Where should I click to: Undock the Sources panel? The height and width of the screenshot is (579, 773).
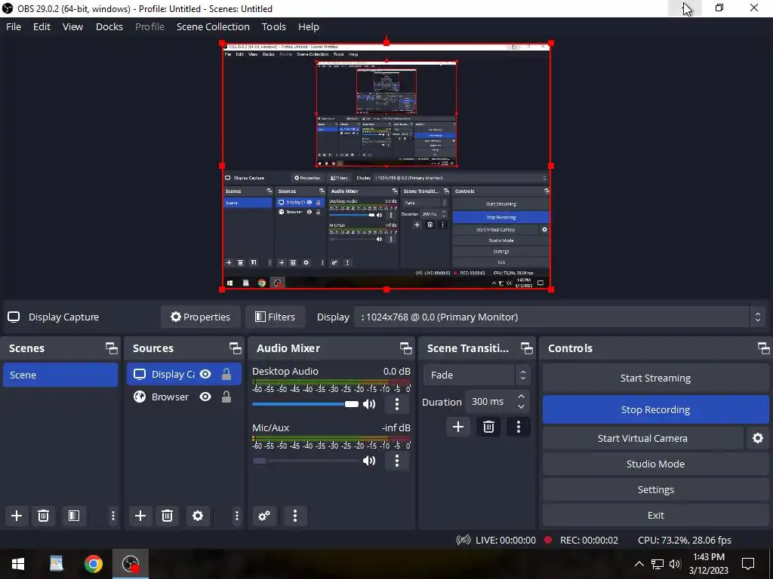point(236,348)
